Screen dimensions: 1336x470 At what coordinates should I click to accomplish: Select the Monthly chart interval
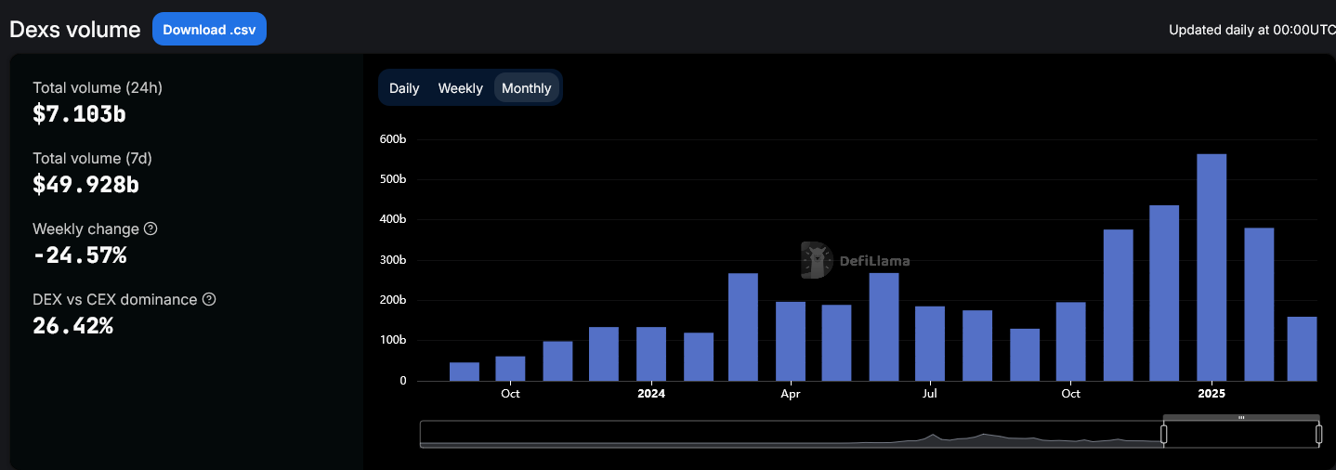click(526, 88)
